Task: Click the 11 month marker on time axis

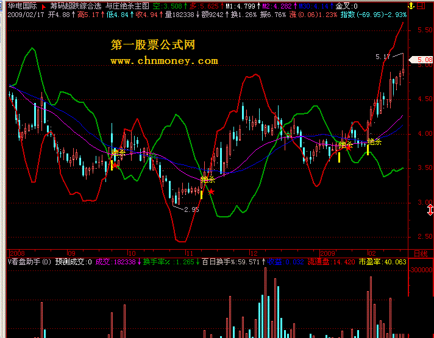Action: coord(190,253)
